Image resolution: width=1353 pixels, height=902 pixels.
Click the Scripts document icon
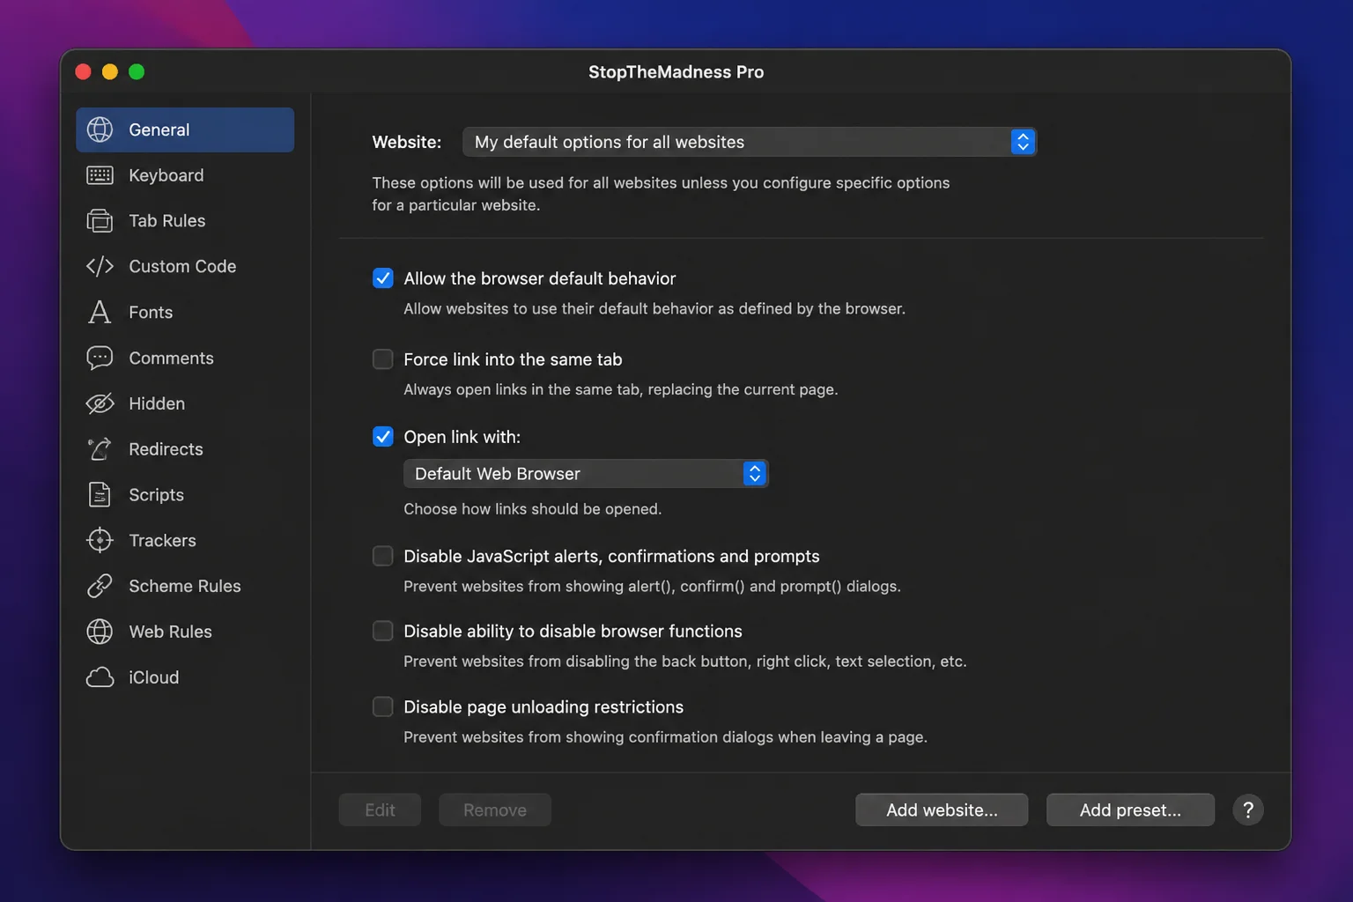100,495
